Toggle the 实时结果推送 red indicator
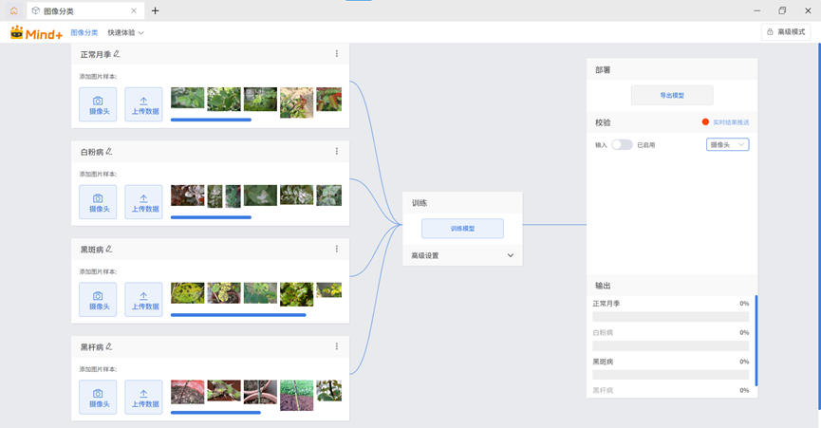Image resolution: width=821 pixels, height=428 pixels. click(x=705, y=122)
